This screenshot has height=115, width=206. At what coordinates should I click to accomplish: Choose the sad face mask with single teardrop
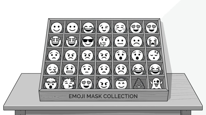tap(52, 69)
